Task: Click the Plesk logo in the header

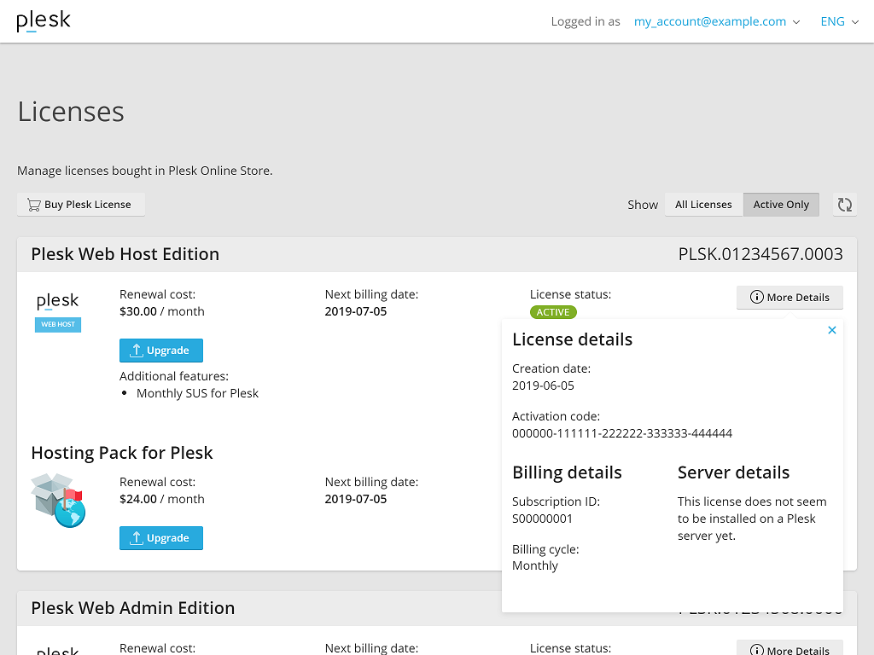Action: 44,21
